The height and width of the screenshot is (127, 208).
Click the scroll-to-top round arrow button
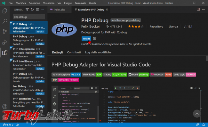[197, 114]
